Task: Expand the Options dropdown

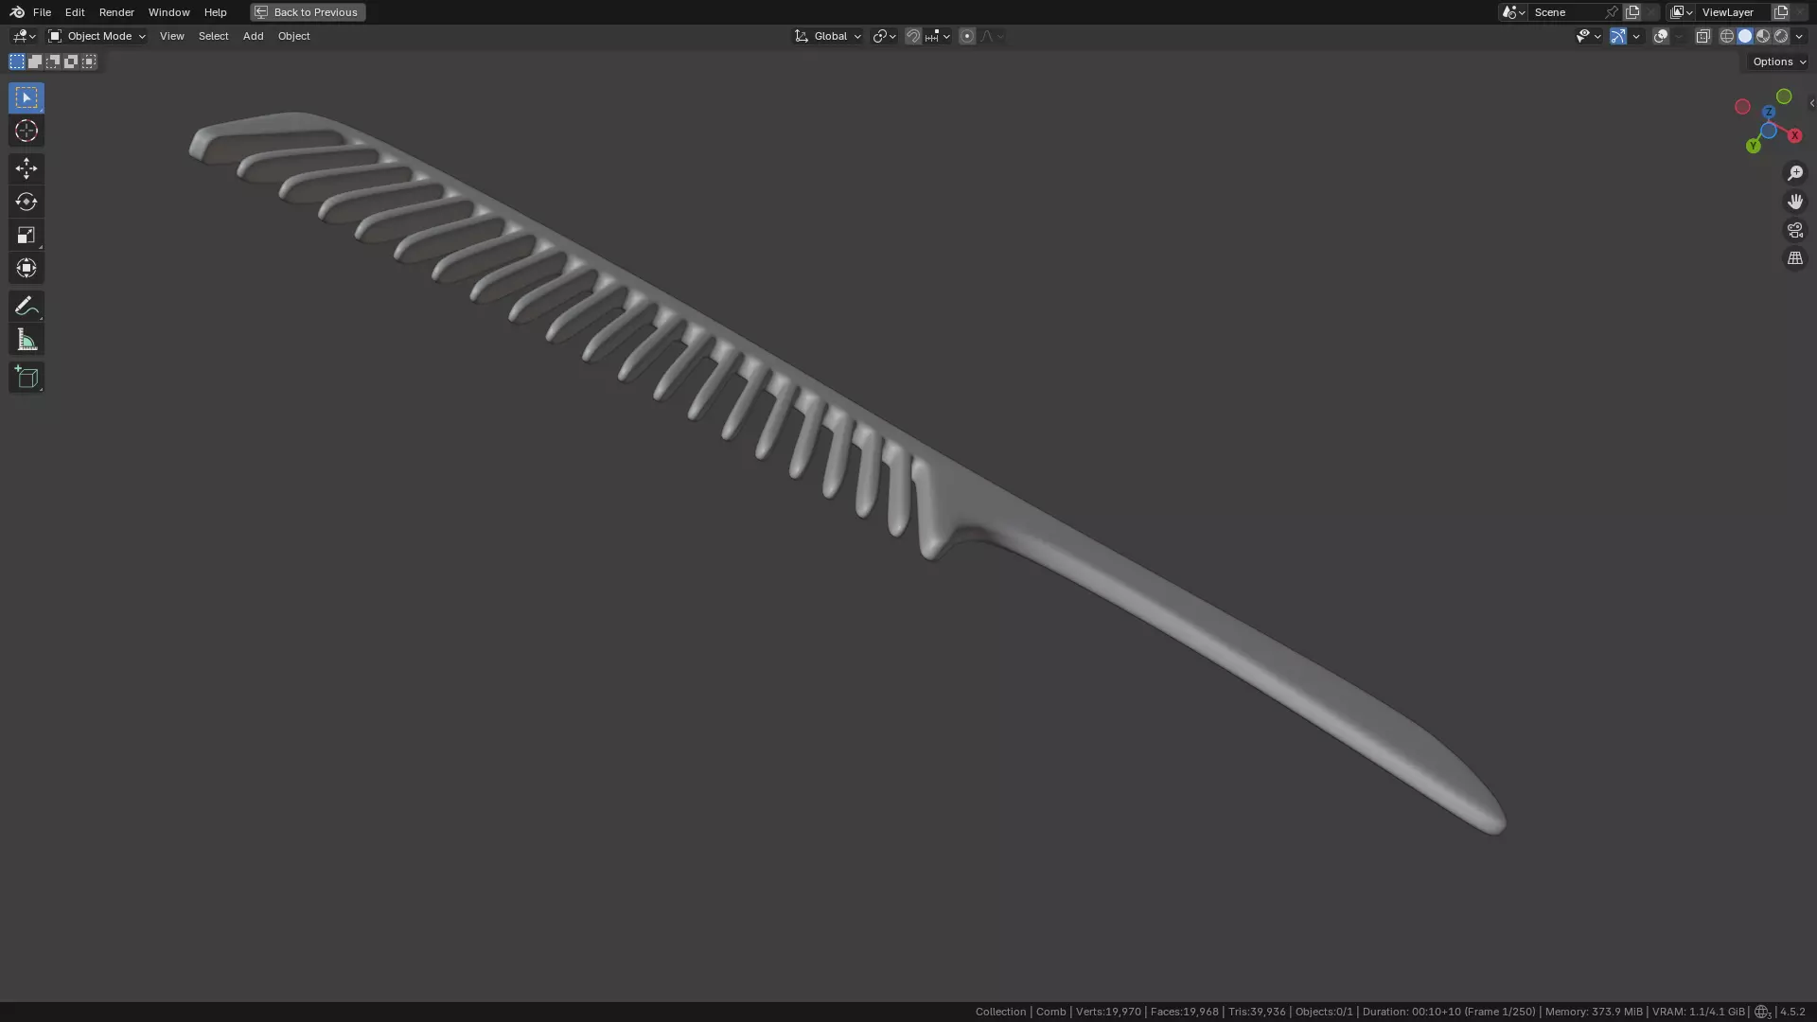Action: [x=1779, y=62]
